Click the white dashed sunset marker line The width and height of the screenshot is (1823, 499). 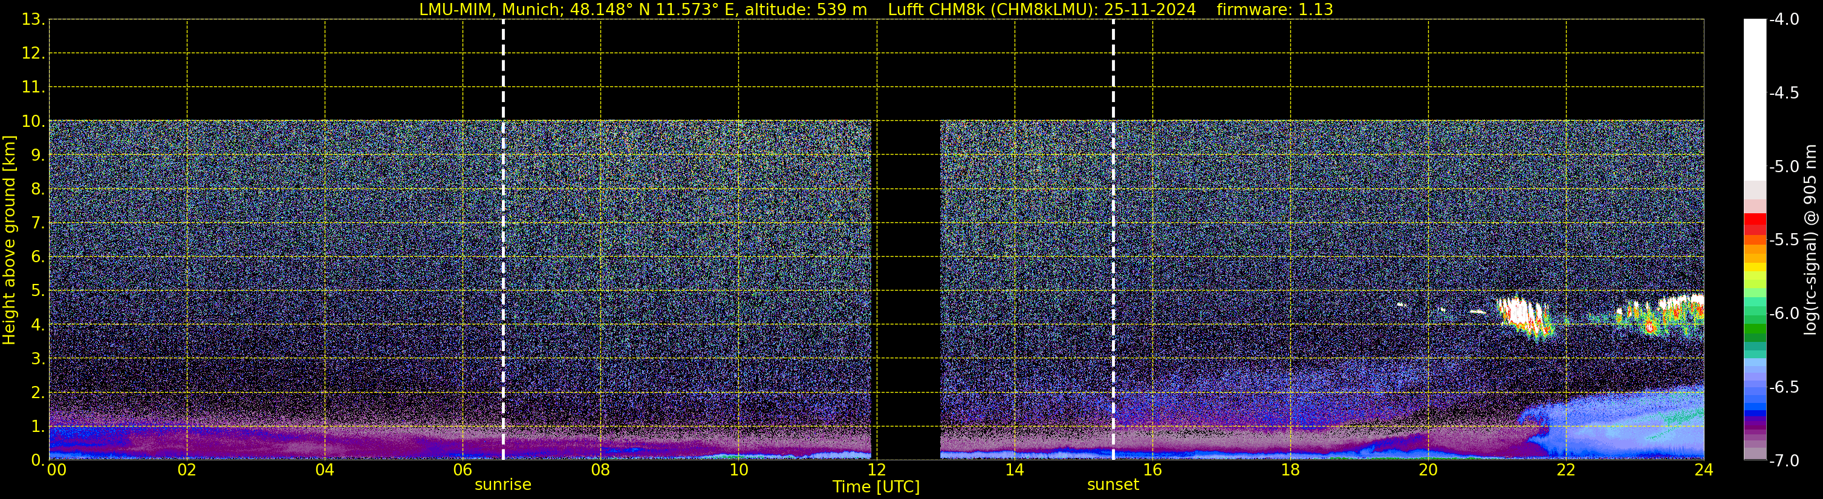[x=1113, y=240]
